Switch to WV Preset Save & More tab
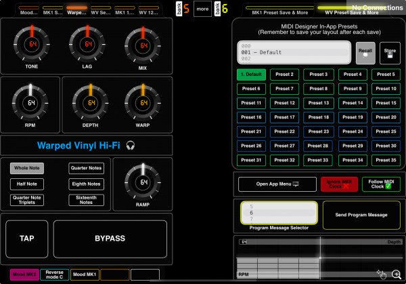 pos(352,11)
